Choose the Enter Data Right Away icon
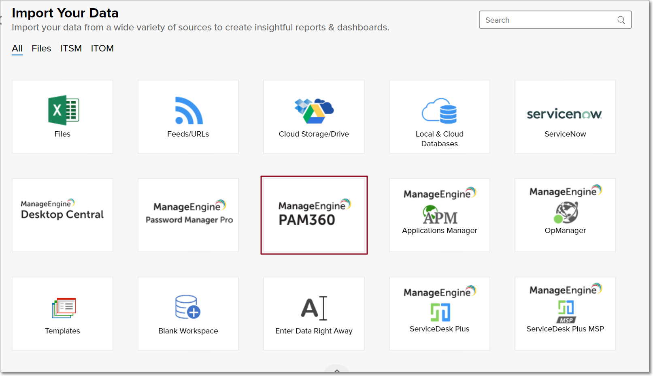This screenshot has width=653, height=376. pyautogui.click(x=314, y=308)
